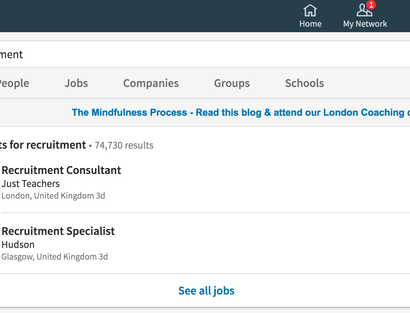
Task: Click the Just Teachers company name
Action: [x=31, y=184]
